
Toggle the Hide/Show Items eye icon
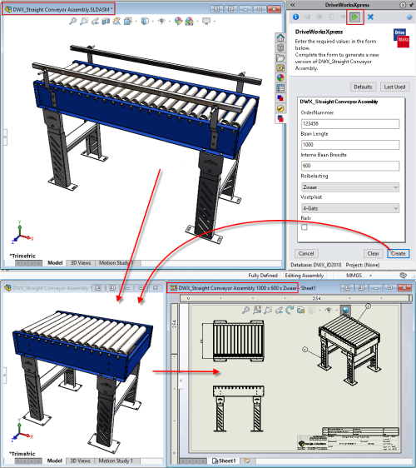pos(161,21)
